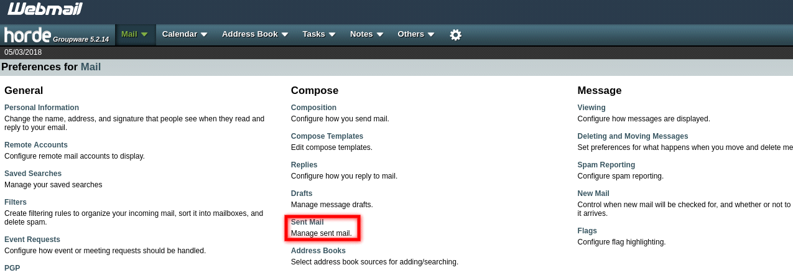Viewport: 793px width, 275px height.
Task: Go to Remote Accounts settings
Action: (x=36, y=145)
